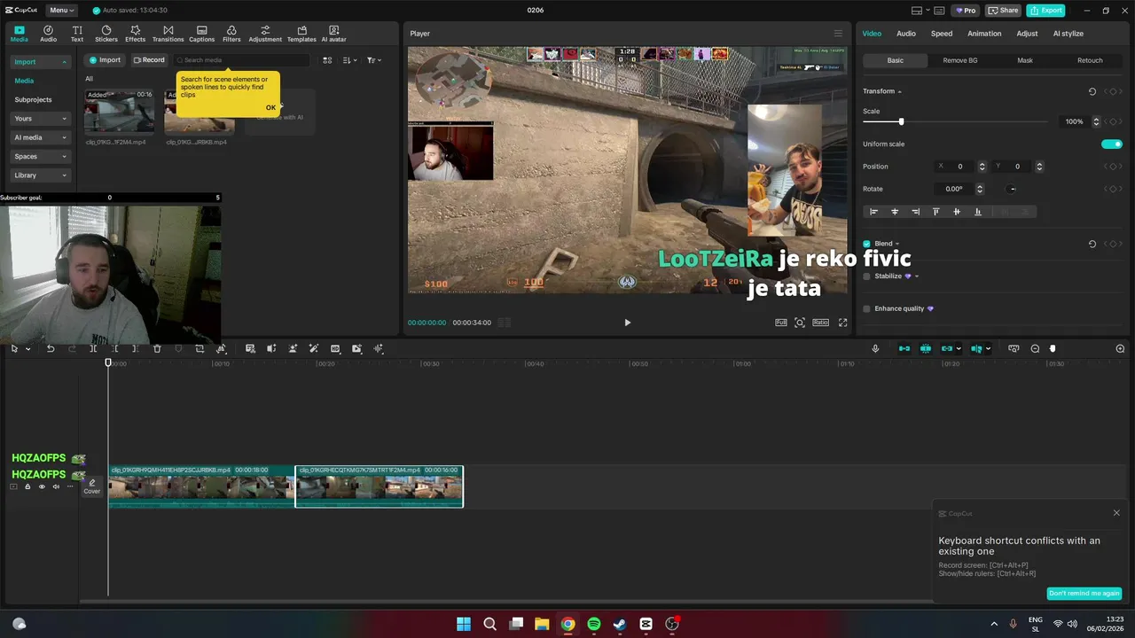Open the layout switcher in the title bar

[x=921, y=11]
